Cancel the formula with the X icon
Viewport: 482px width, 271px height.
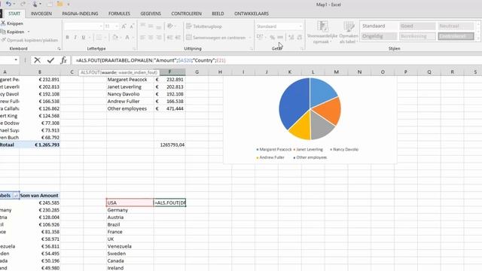tap(37, 60)
